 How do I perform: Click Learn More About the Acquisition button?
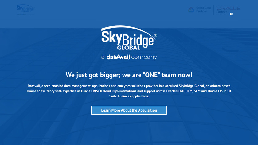click(129, 110)
